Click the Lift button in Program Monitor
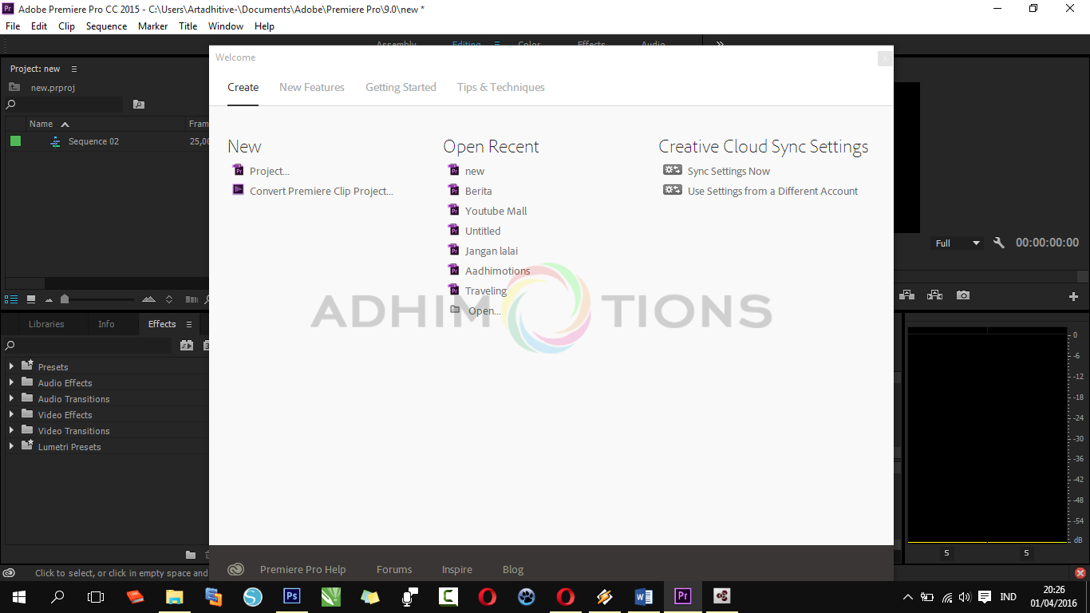Image resolution: width=1090 pixels, height=613 pixels. pyautogui.click(x=906, y=295)
